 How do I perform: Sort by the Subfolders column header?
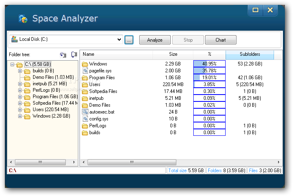click(250, 55)
